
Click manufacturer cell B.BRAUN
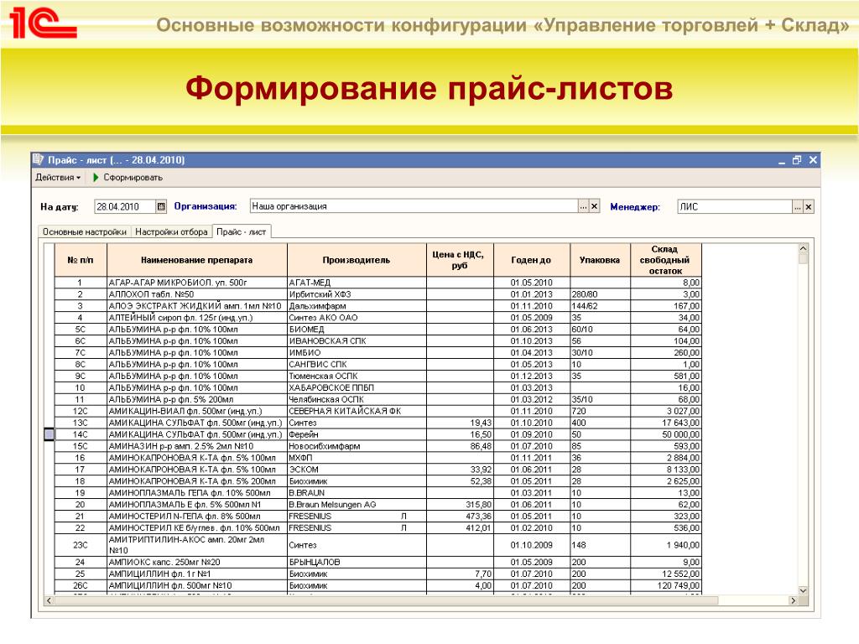click(357, 493)
